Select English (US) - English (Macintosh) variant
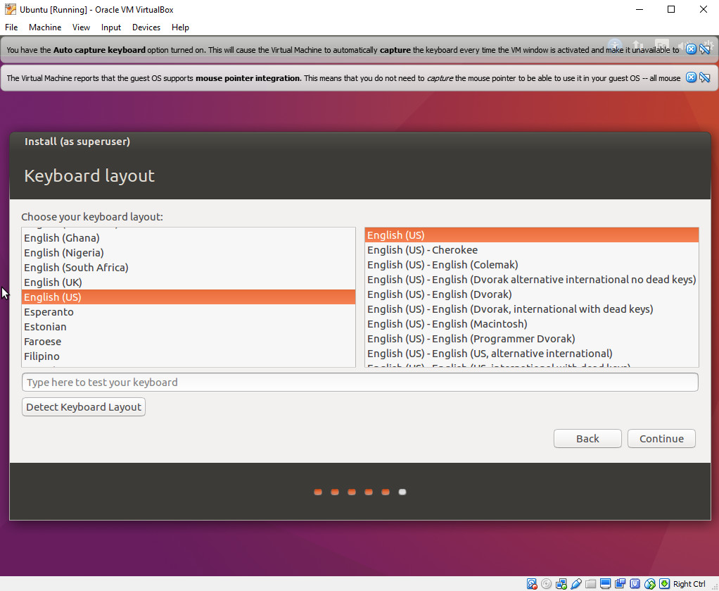 coord(531,324)
